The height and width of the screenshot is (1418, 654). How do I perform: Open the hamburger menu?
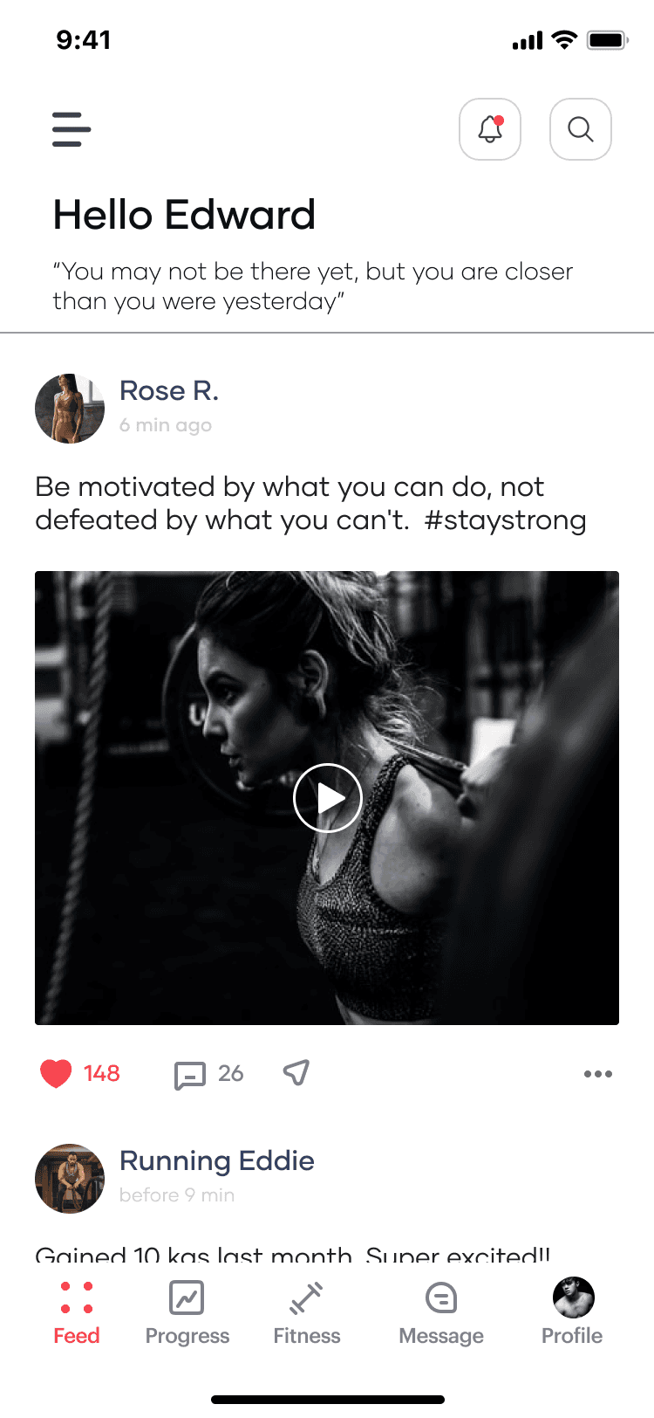[72, 129]
